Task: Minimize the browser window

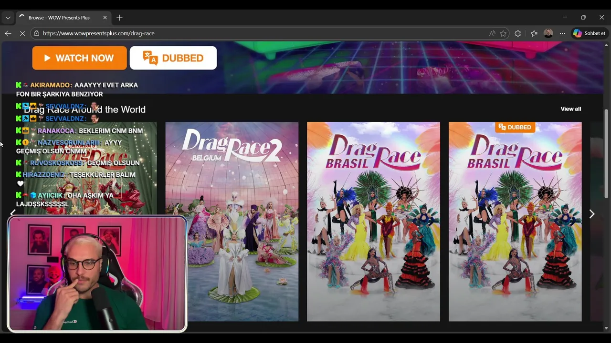Action: [565, 18]
